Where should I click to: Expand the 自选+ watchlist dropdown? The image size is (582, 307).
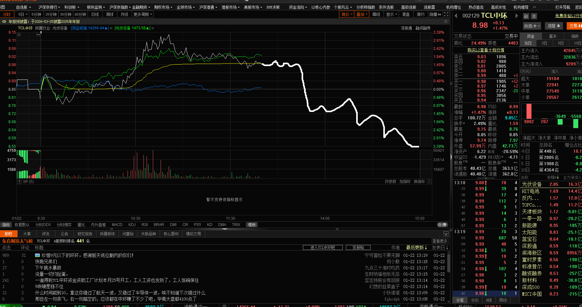pos(532,26)
